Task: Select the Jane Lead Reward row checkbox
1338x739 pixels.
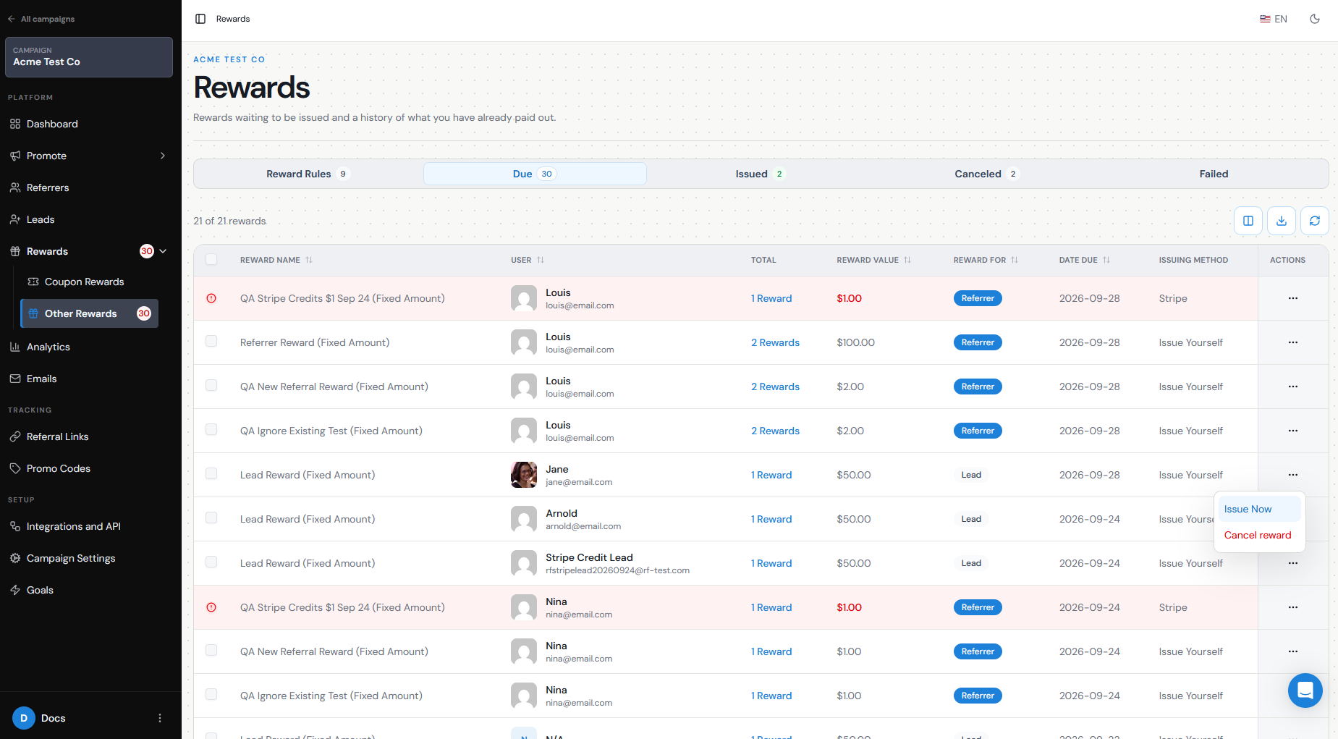Action: click(211, 473)
